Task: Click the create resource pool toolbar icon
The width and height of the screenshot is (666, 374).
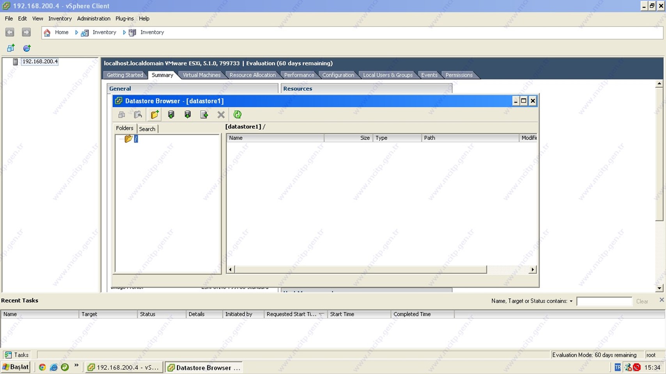Action: click(x=27, y=48)
